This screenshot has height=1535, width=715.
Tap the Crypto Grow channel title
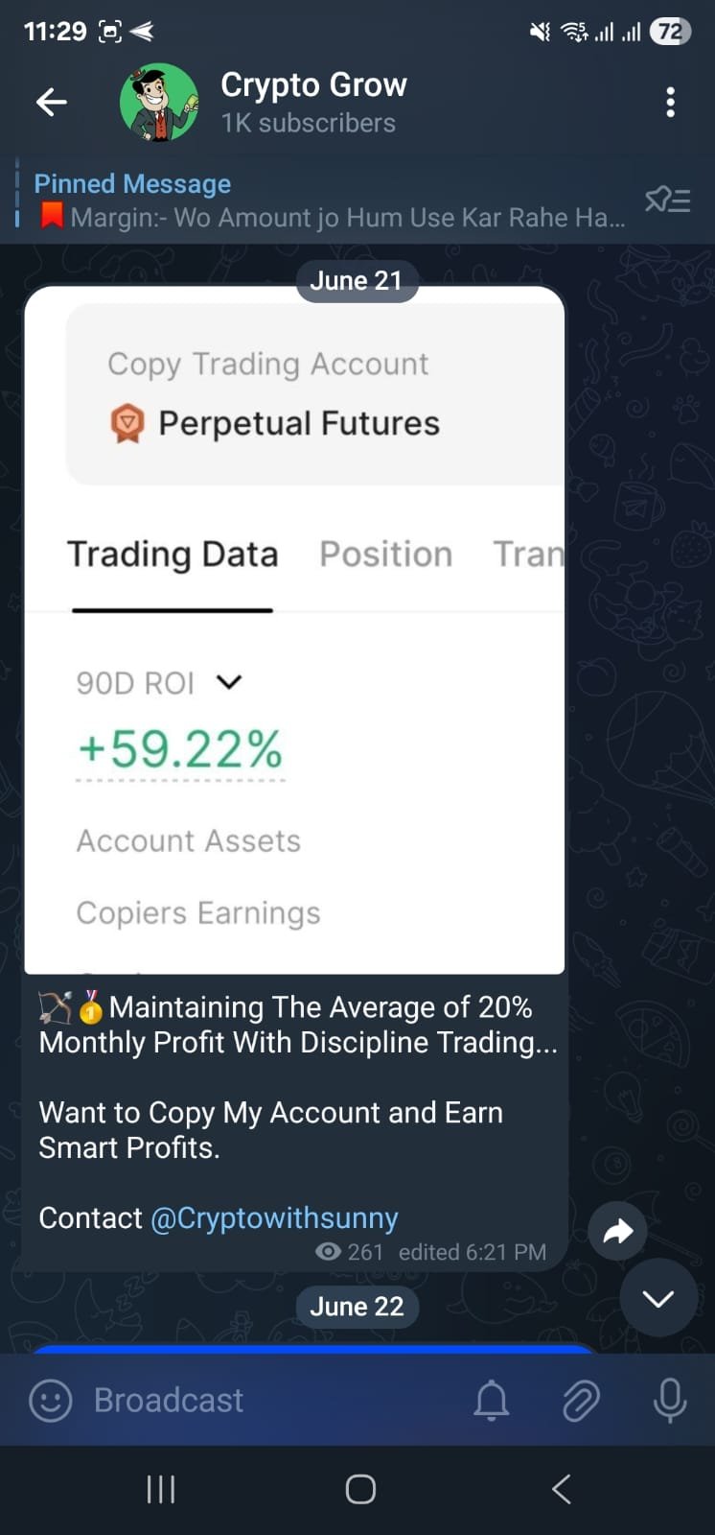tap(313, 85)
